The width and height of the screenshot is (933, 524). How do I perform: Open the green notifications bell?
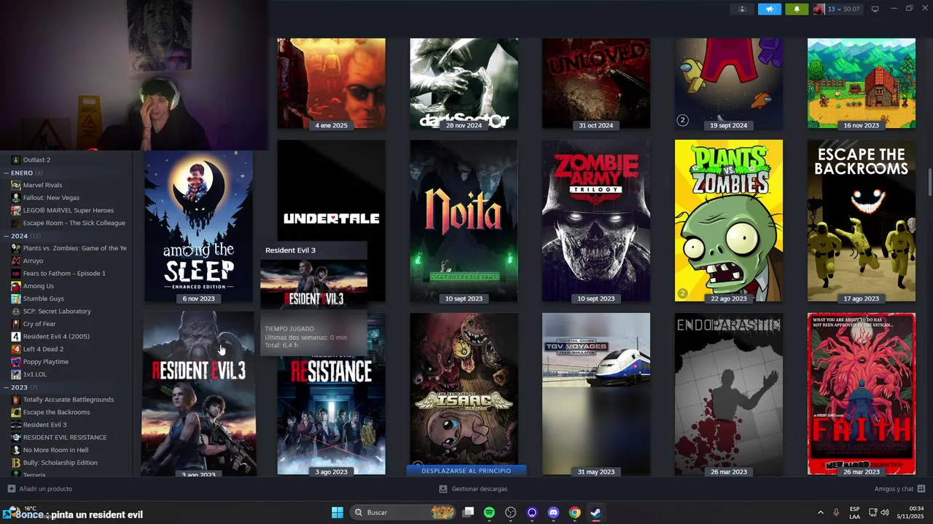tap(797, 9)
